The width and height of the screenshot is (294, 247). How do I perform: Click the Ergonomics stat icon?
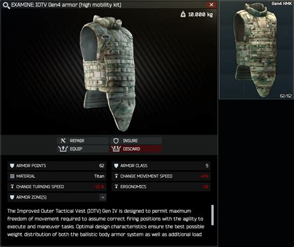pos(116,187)
